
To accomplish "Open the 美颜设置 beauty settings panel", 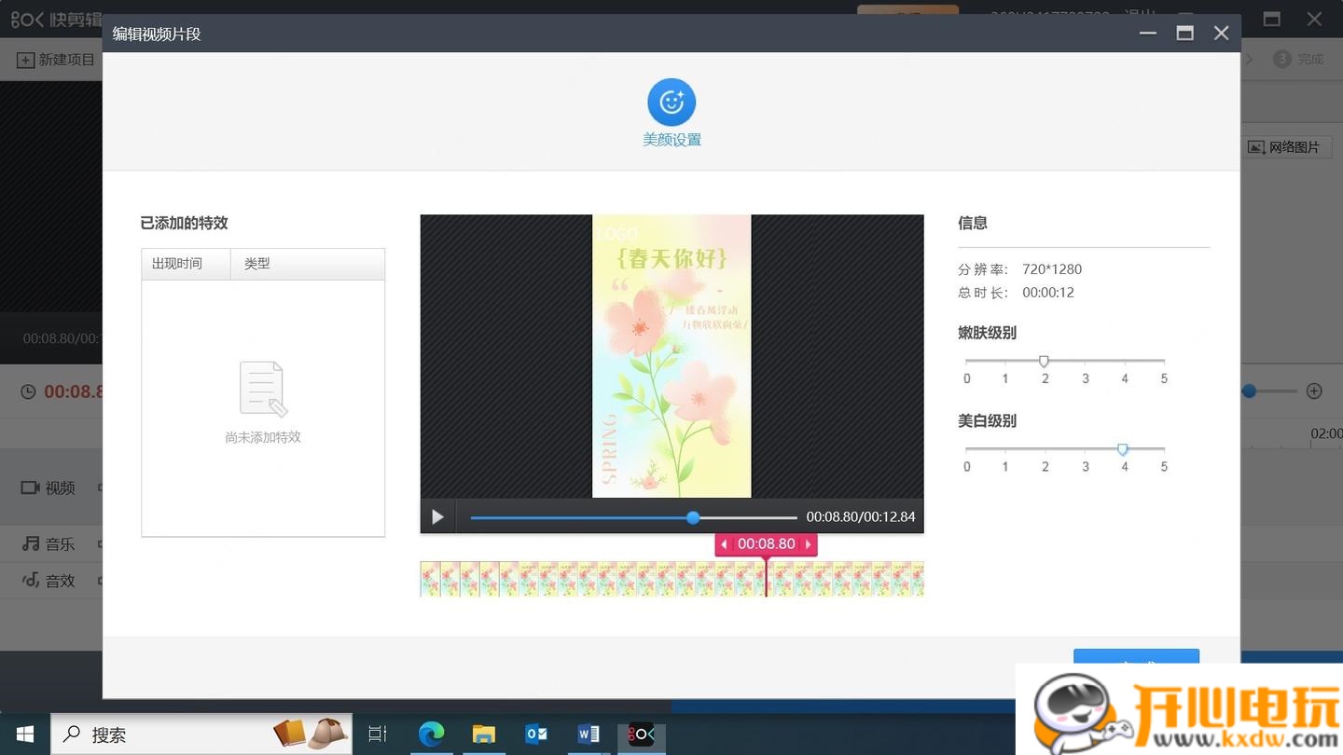I will point(671,112).
